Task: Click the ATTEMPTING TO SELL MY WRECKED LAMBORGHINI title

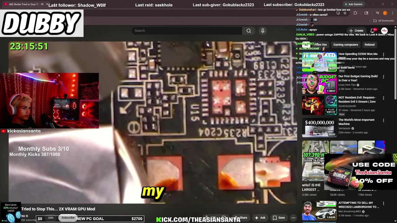Action: point(359,205)
